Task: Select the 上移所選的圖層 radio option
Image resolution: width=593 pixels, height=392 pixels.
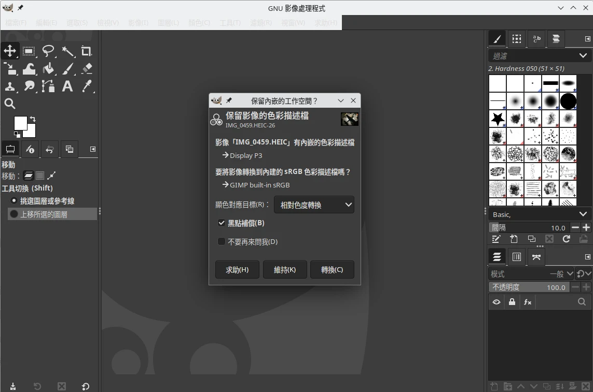Action: click(14, 214)
